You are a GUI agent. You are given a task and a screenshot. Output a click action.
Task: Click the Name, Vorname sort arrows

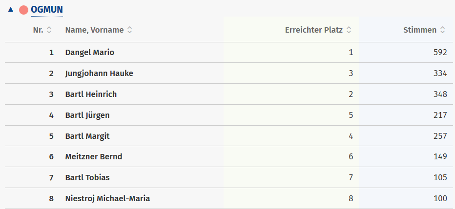click(x=129, y=30)
